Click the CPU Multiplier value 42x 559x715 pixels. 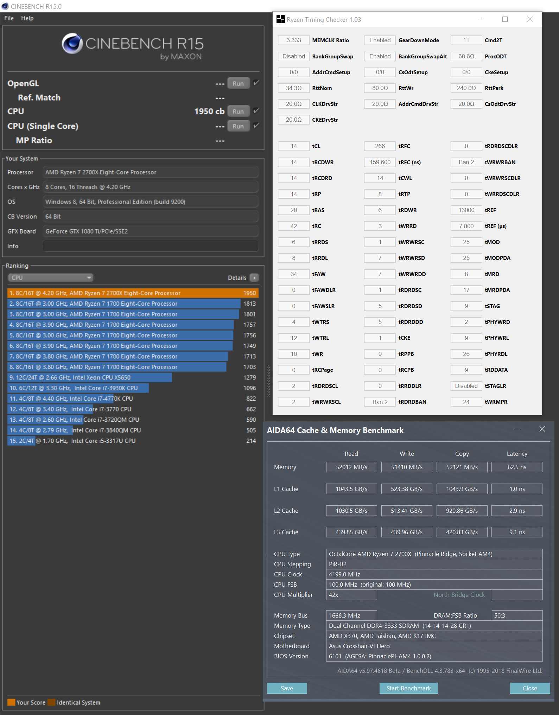pyautogui.click(x=351, y=595)
